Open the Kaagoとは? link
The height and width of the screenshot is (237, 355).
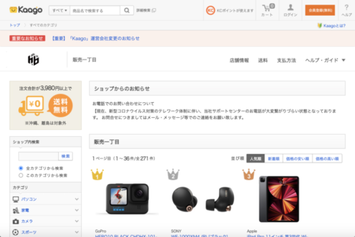pos(334,26)
